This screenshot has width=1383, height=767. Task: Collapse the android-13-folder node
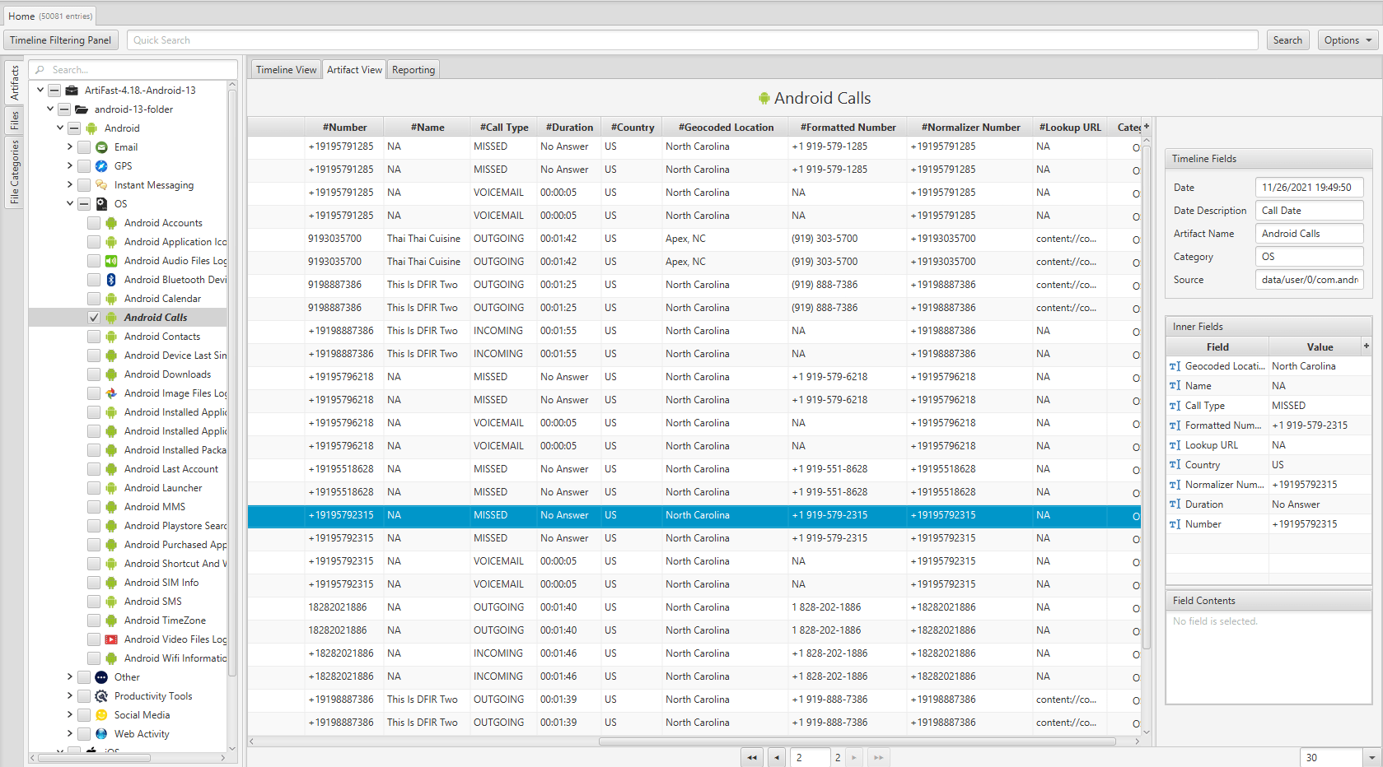point(50,109)
